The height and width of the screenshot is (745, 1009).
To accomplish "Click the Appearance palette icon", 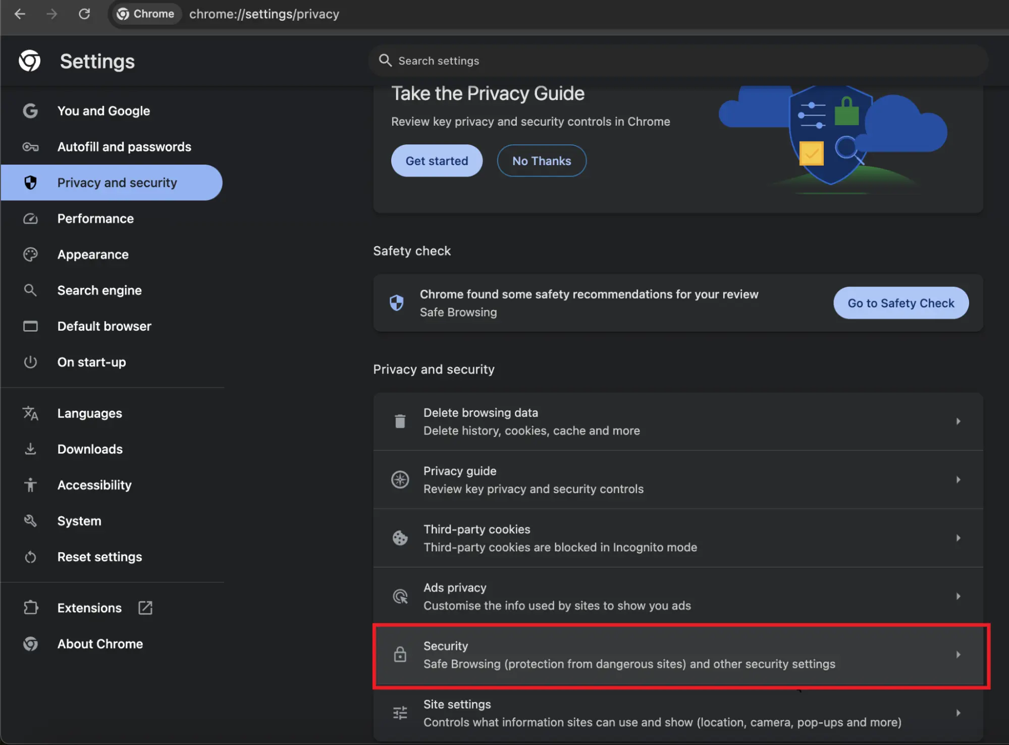I will coord(31,254).
